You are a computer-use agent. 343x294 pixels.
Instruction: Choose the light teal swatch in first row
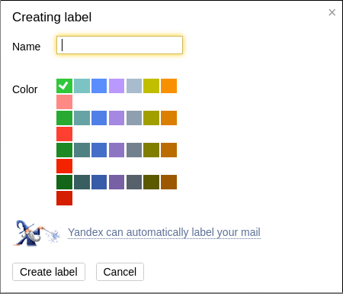click(82, 86)
